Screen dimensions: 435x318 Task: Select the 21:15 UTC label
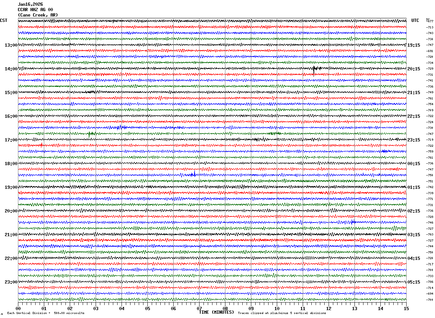pyautogui.click(x=414, y=93)
